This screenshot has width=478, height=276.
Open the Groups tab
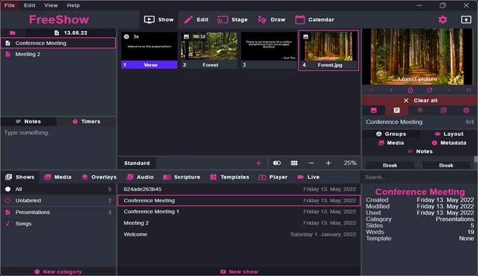pyautogui.click(x=391, y=134)
